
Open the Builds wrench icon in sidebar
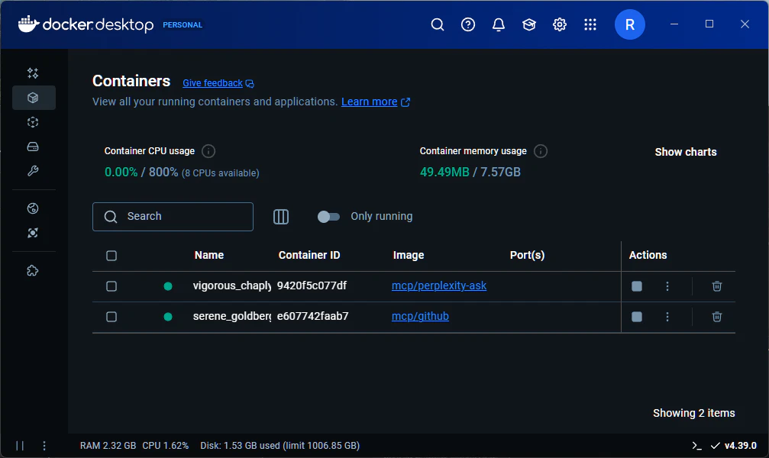coord(33,171)
